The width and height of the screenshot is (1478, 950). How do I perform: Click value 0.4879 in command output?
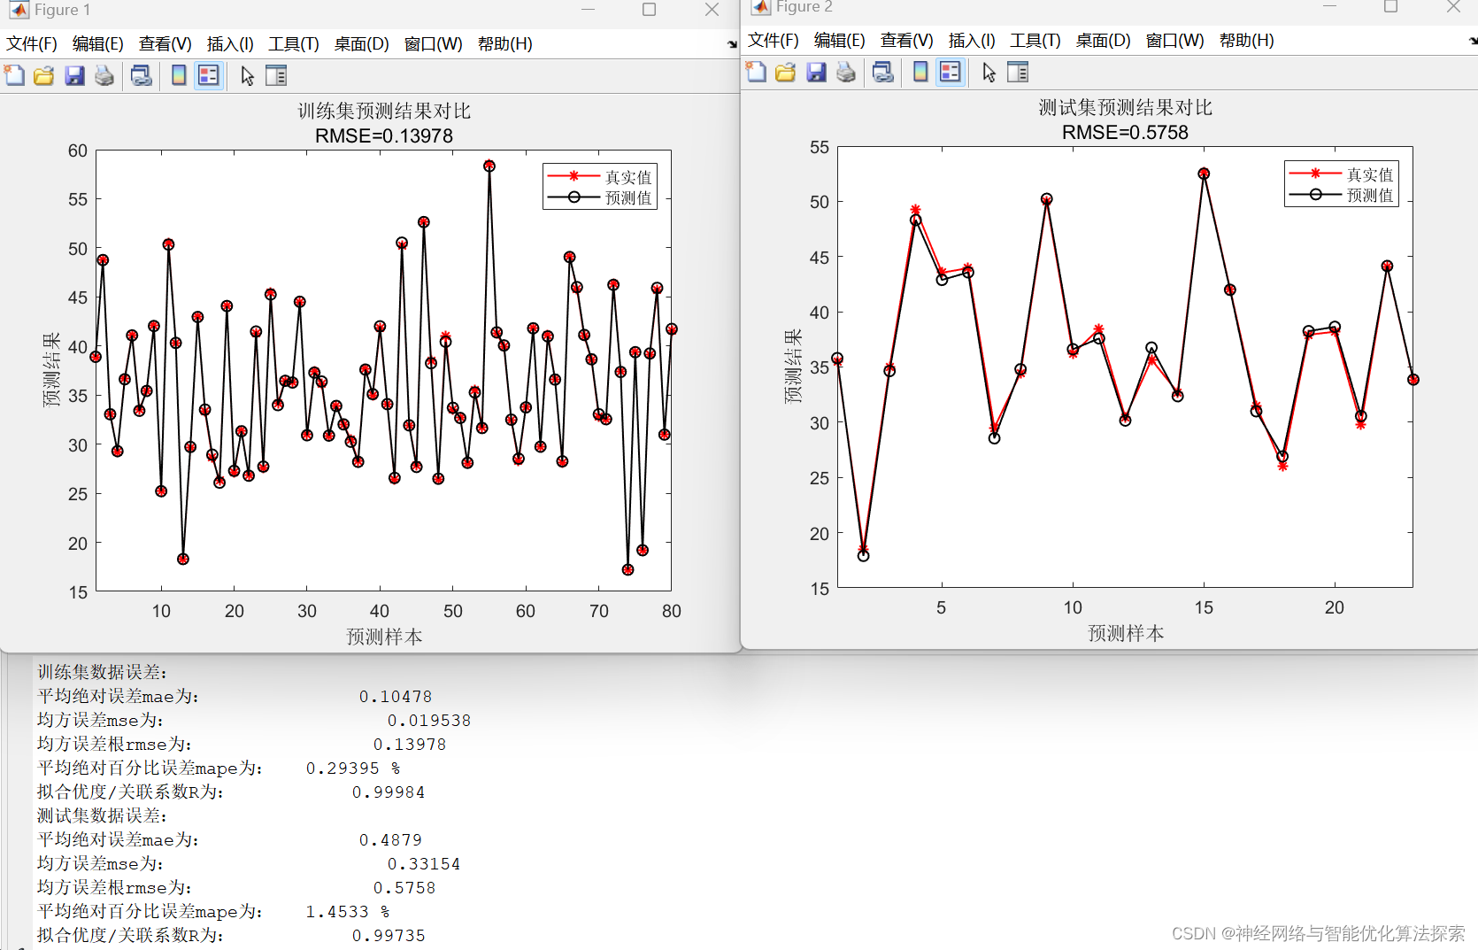pyautogui.click(x=390, y=840)
